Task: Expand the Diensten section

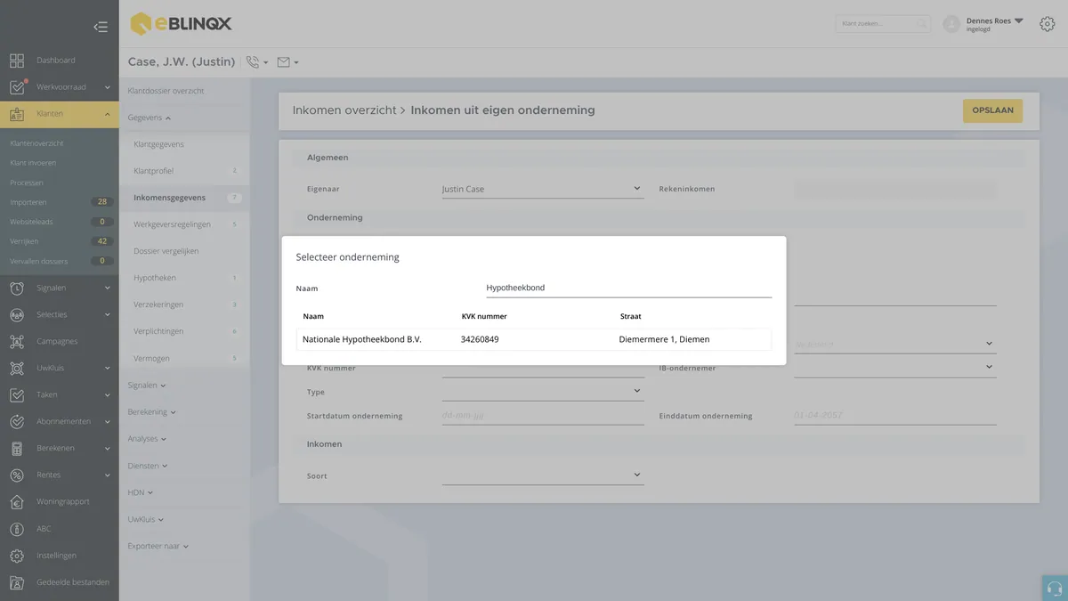Action: 148,466
